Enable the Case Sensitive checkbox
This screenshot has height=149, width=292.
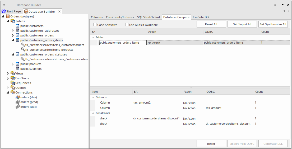point(95,25)
